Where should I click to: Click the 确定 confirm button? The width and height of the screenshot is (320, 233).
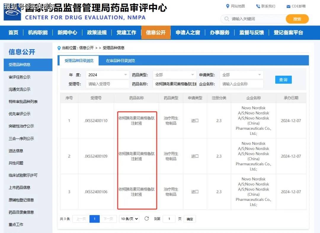point(190,219)
